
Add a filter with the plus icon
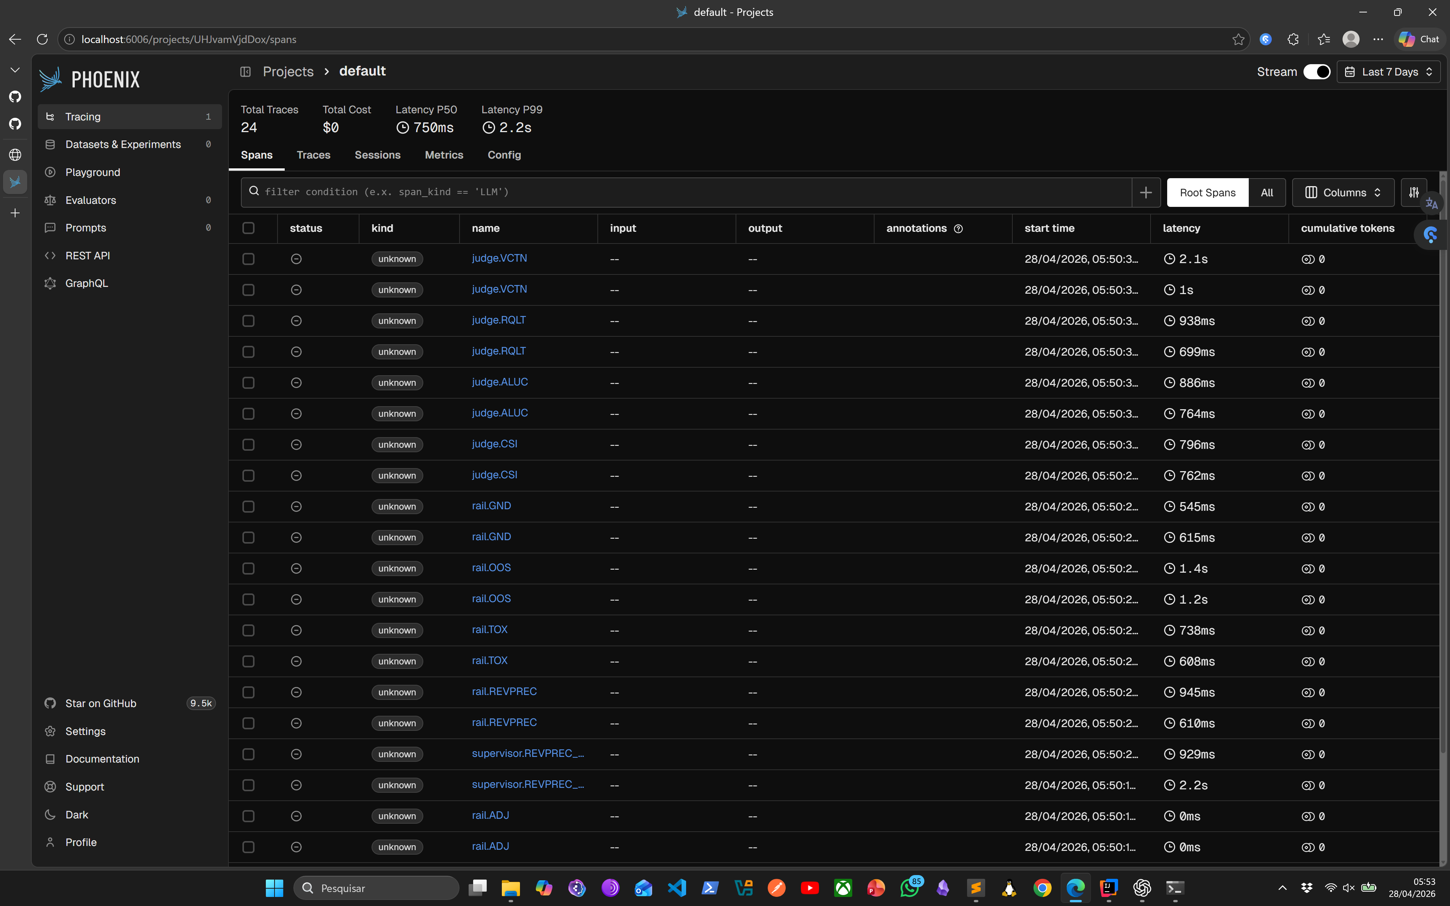1146,193
